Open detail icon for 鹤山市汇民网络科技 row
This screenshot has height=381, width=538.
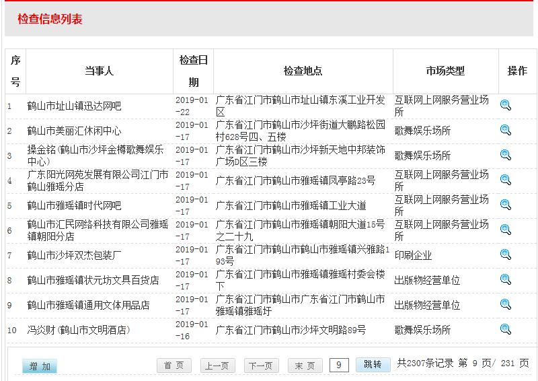[506, 230]
